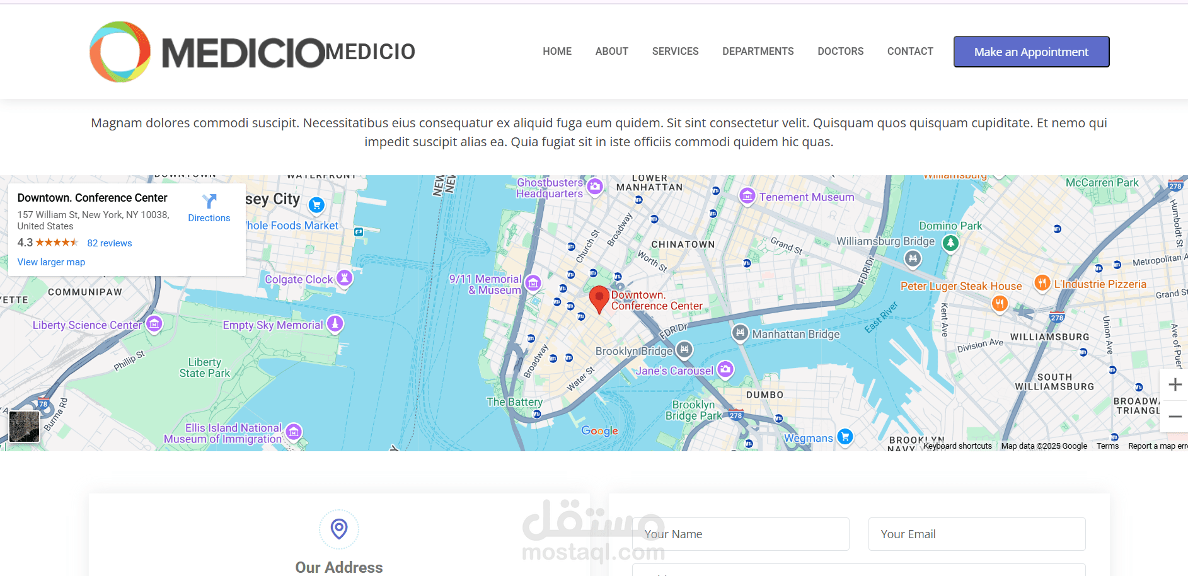Screen dimensions: 1188x576
Task: Select the Ellis Island Museum marker
Action: [x=294, y=432]
